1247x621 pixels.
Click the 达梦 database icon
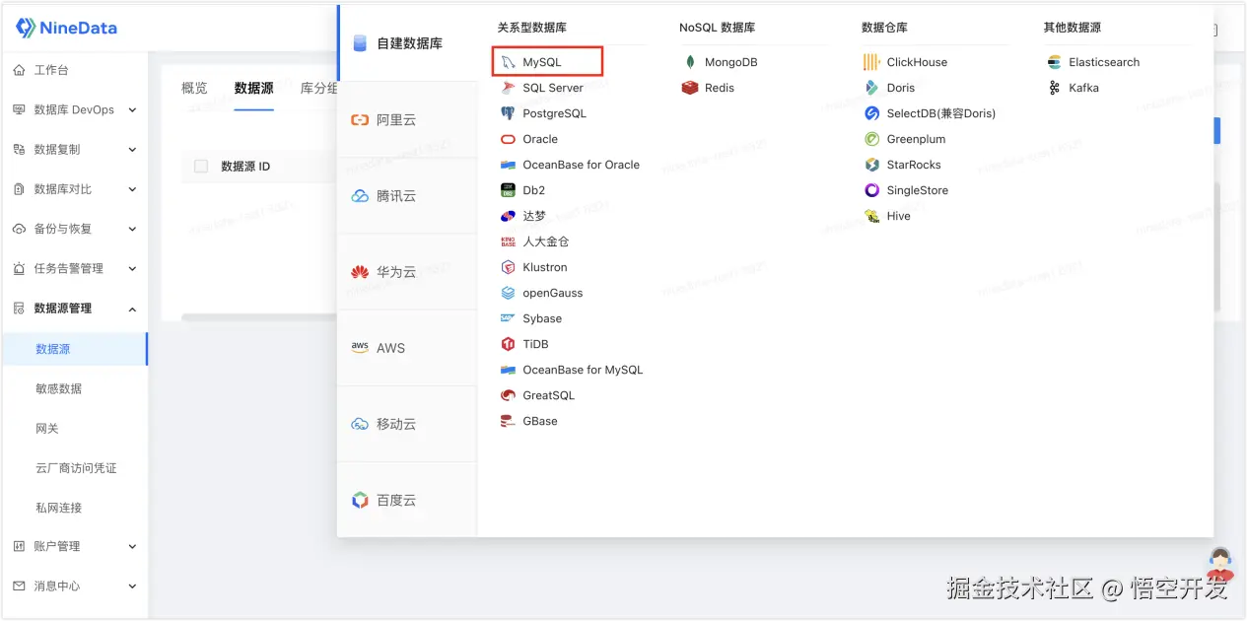point(508,216)
